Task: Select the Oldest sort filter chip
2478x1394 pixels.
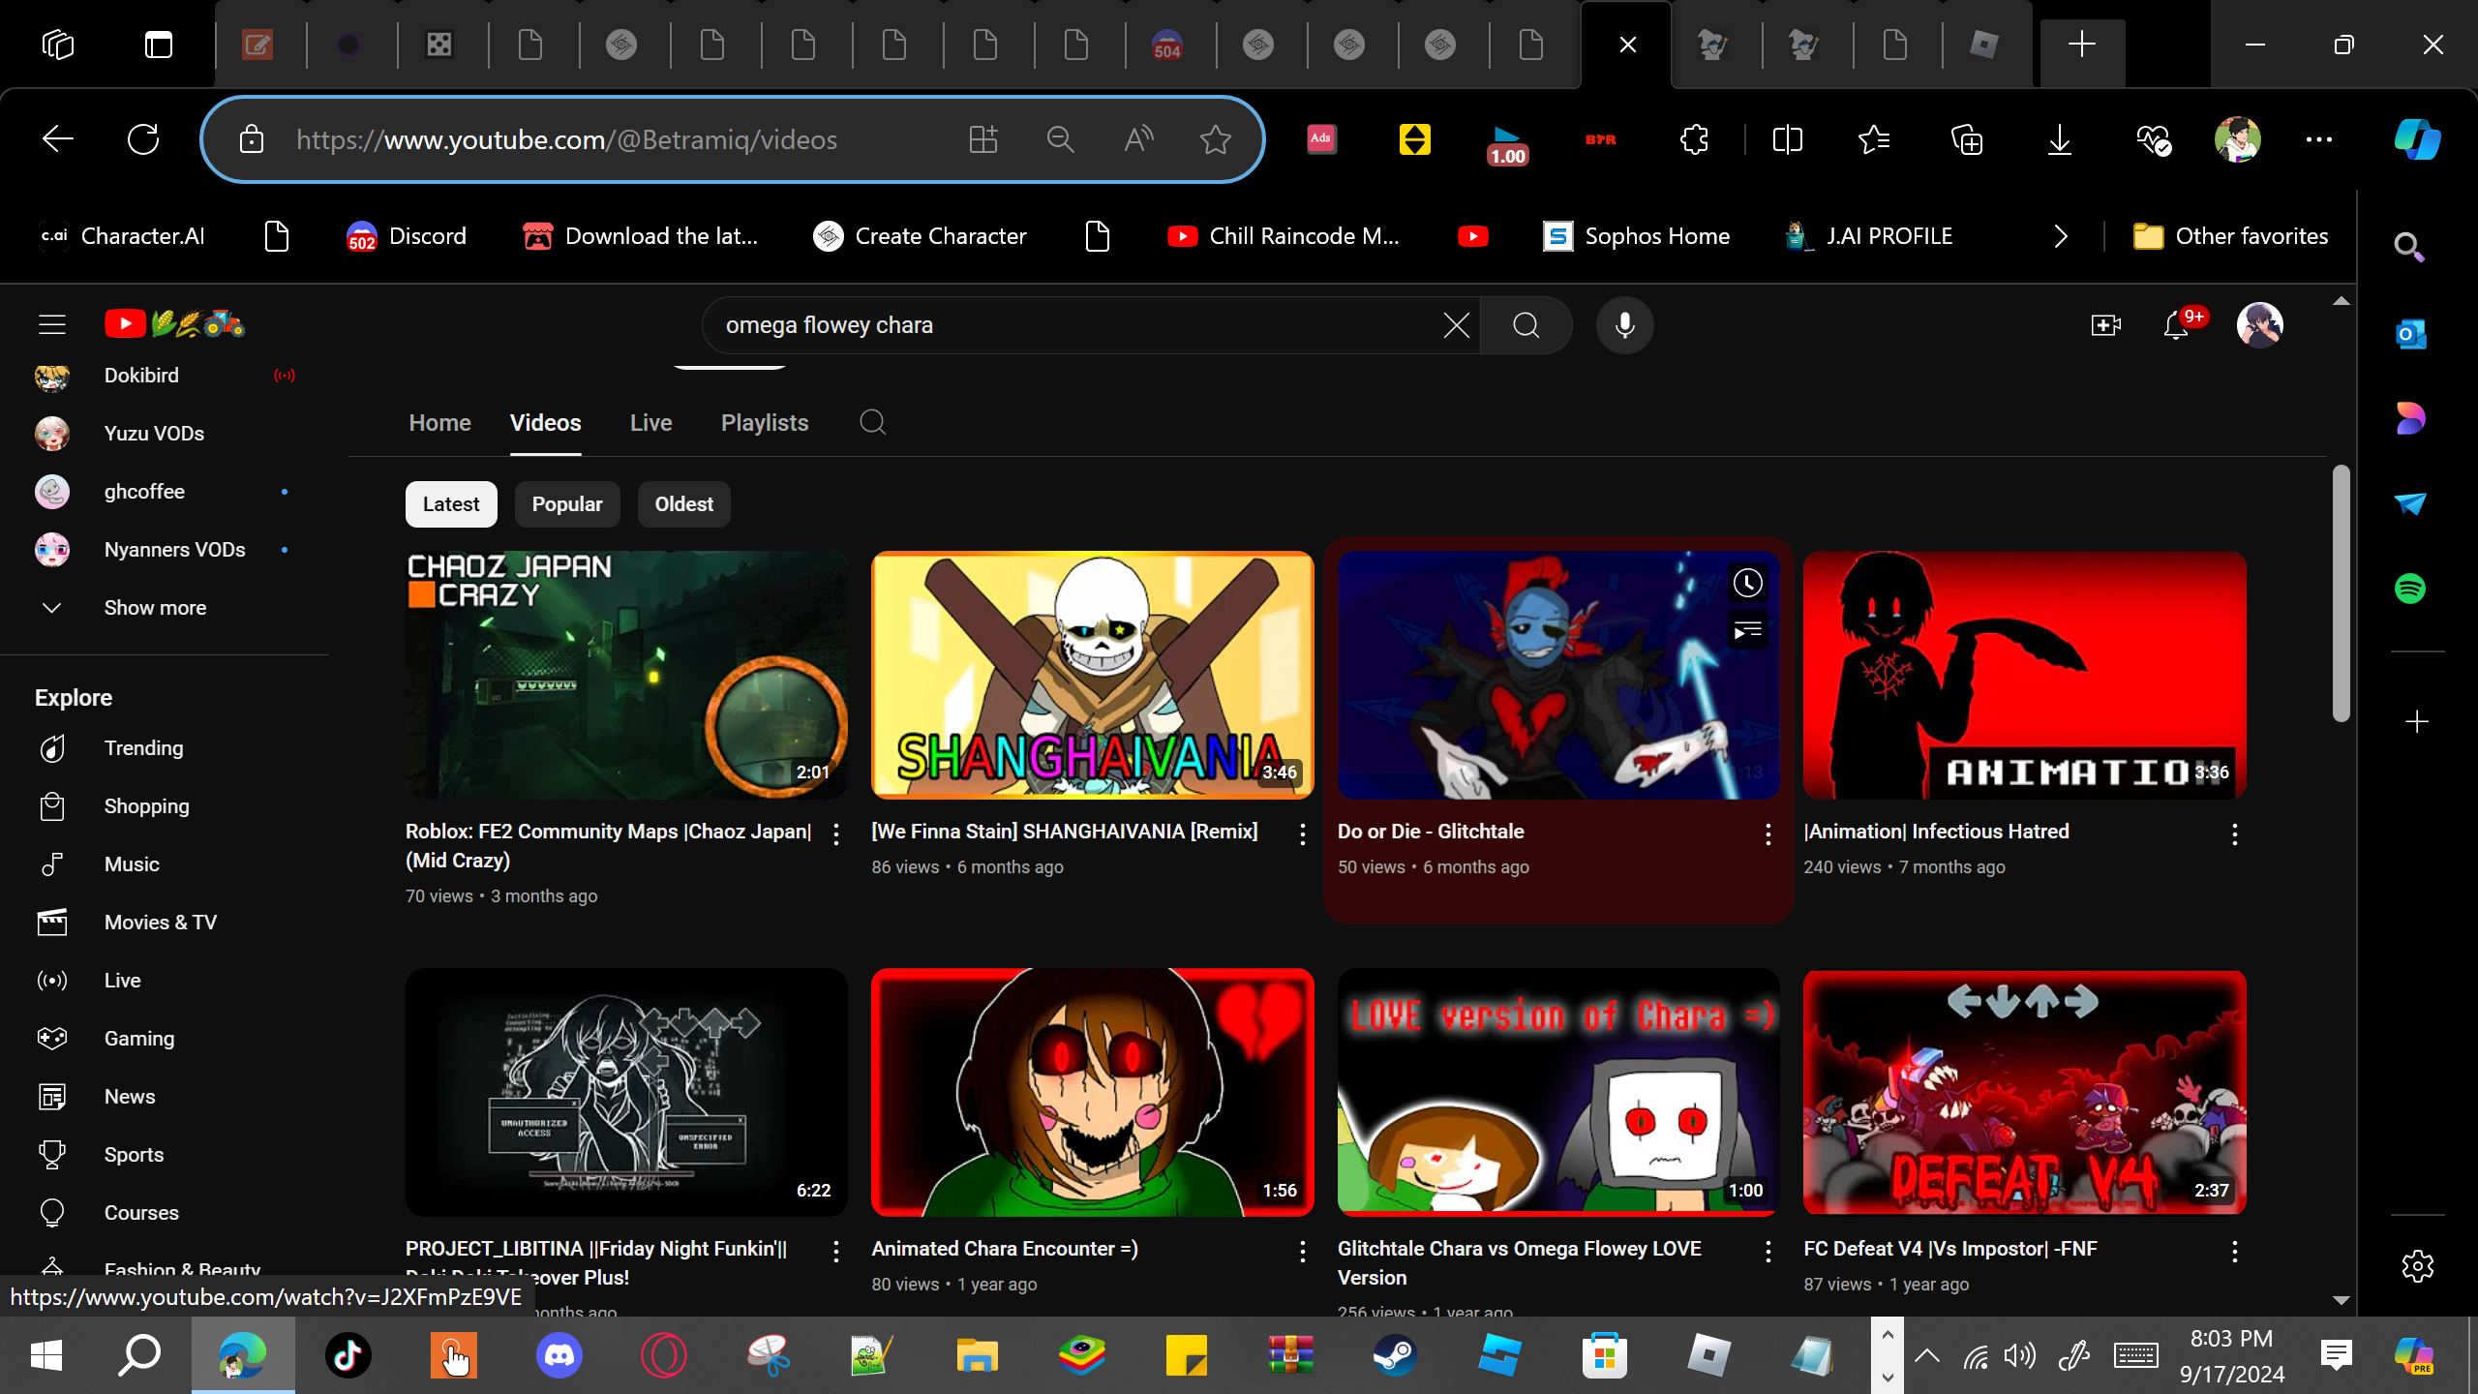Action: [x=683, y=504]
